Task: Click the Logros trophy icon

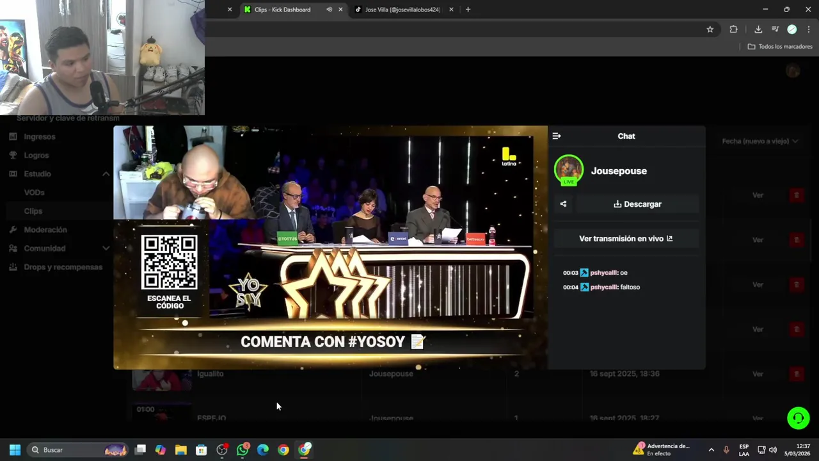Action: (x=13, y=155)
